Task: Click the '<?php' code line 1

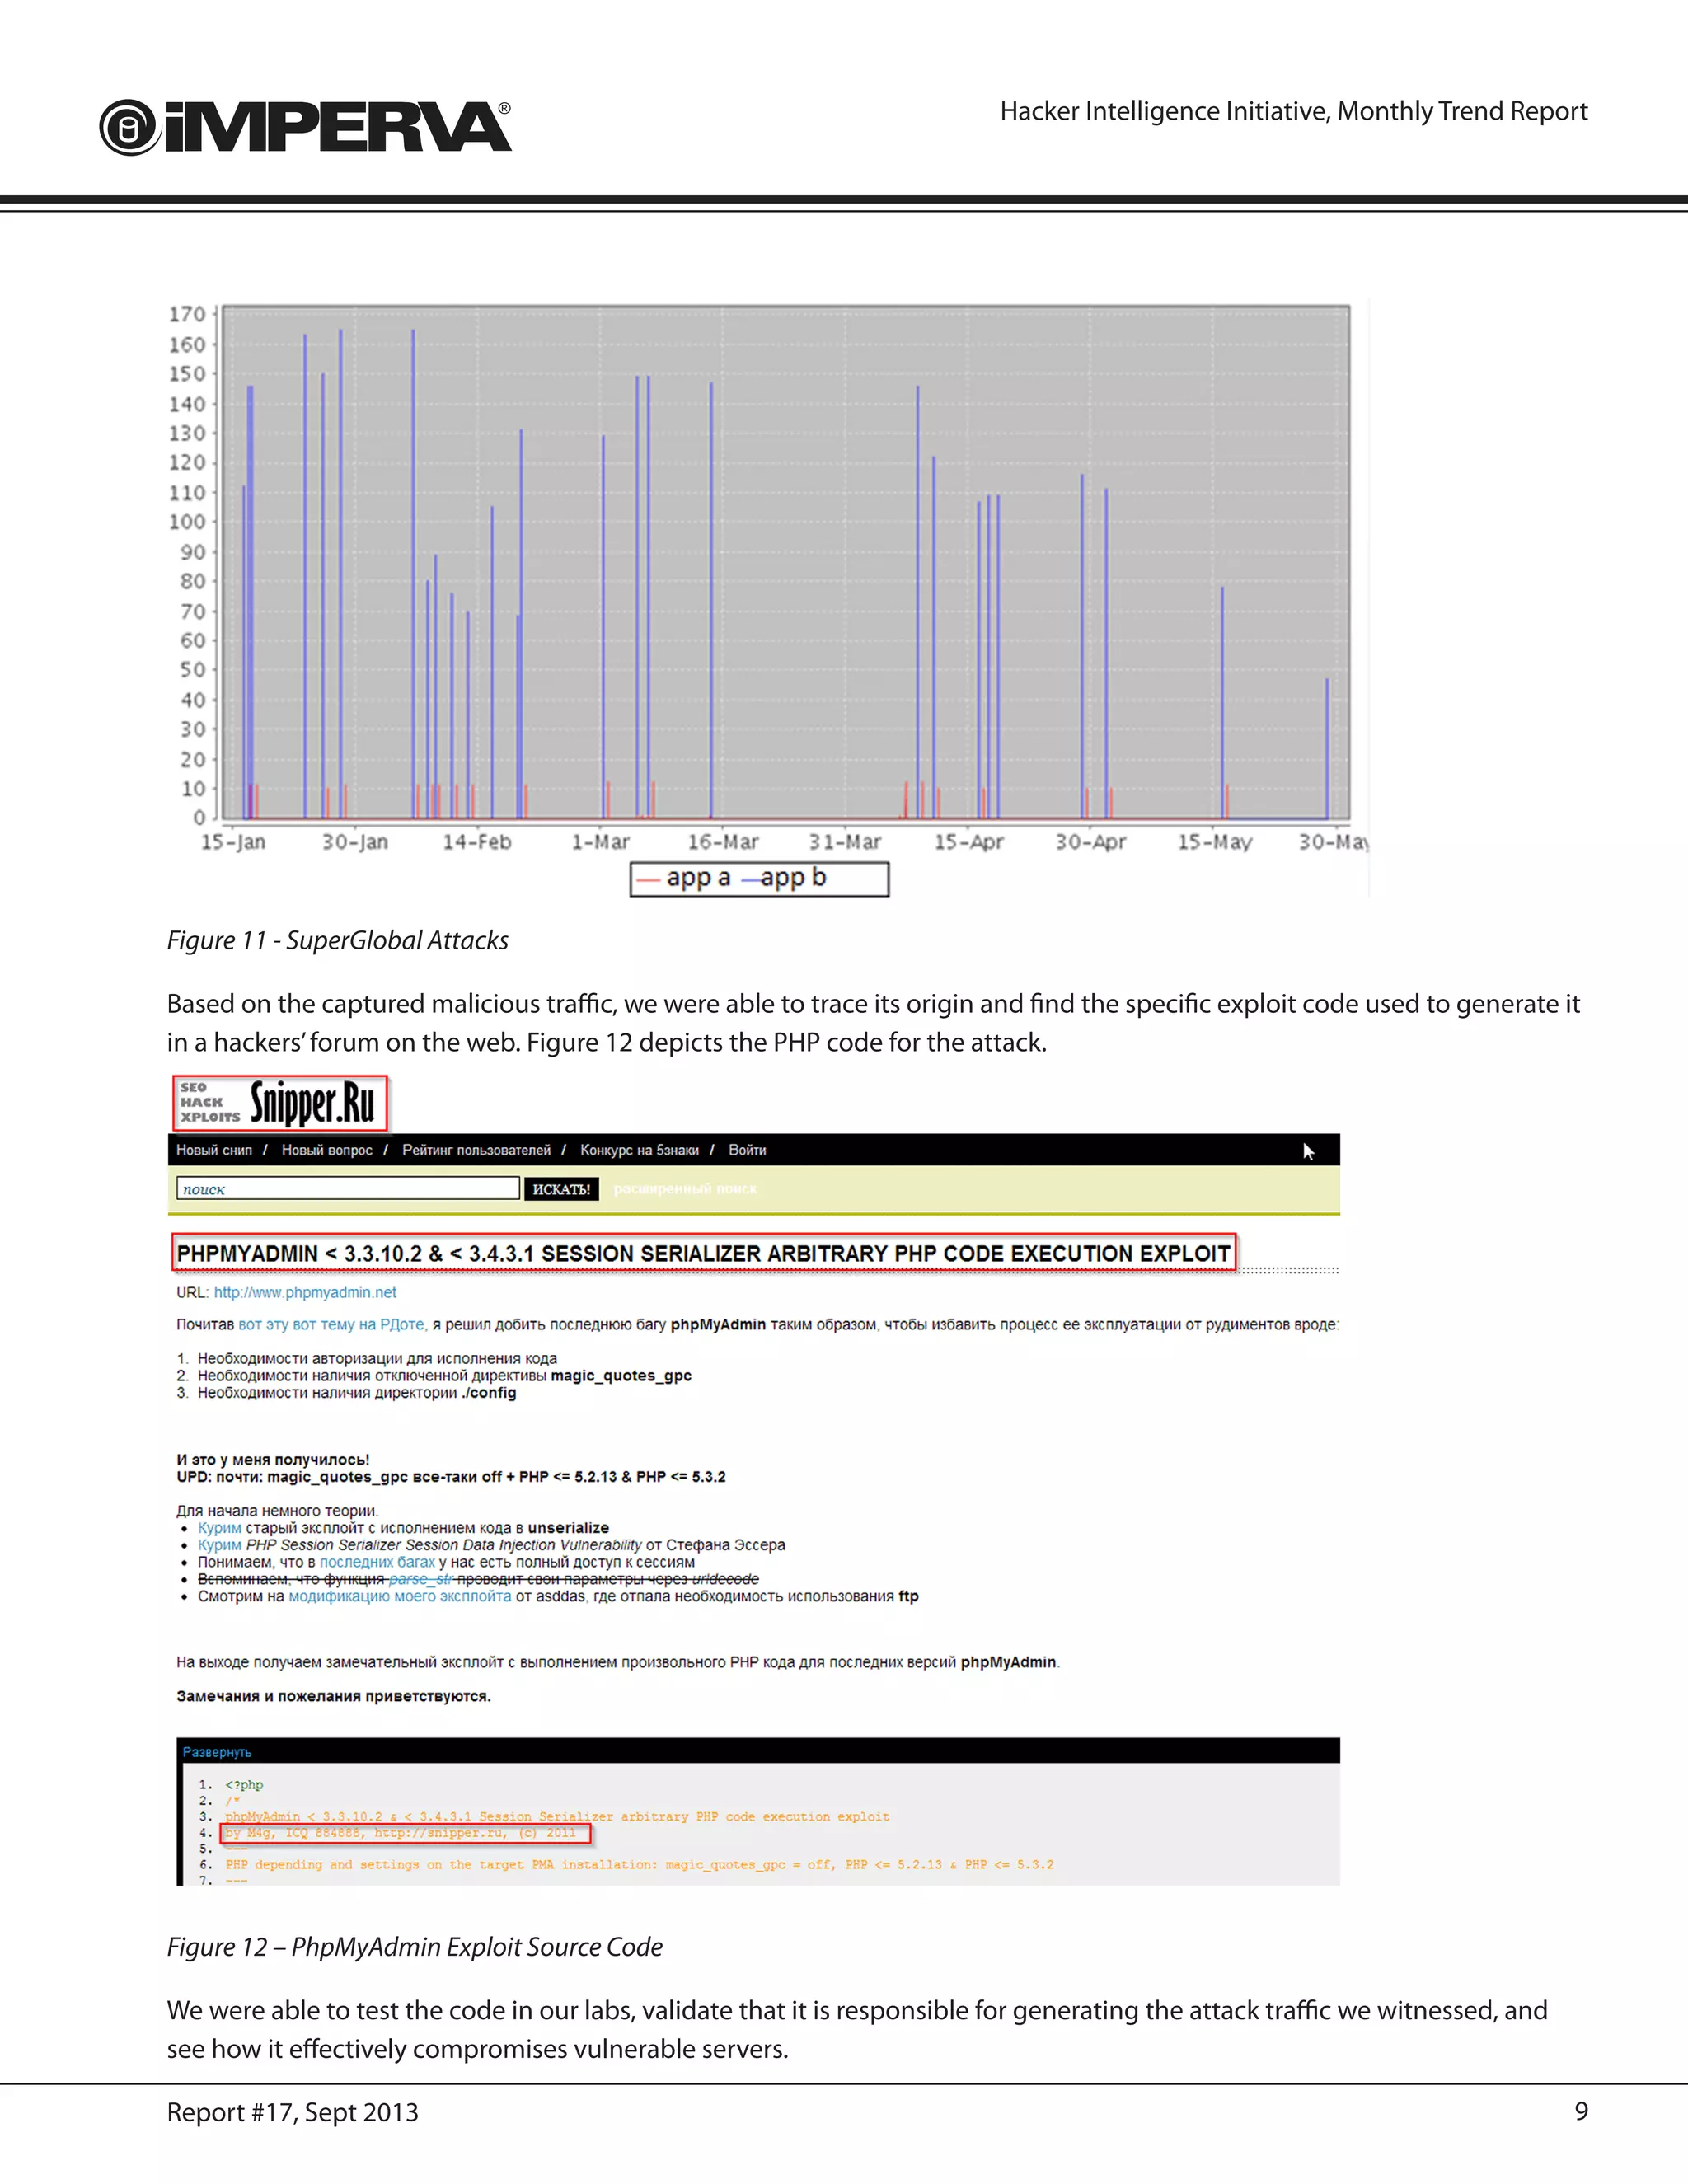Action: pos(244,1785)
